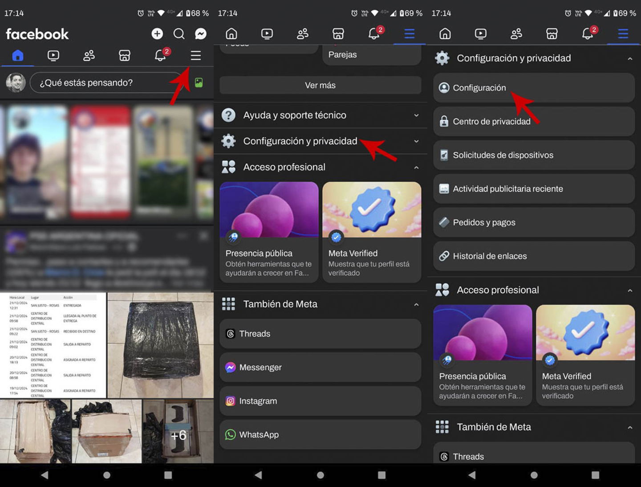Tap the profile picture avatar
The image size is (641, 487).
point(16,82)
